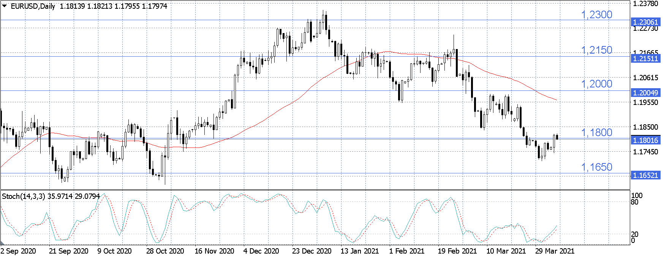This screenshot has width=664, height=257.
Task: Click the 28 Oct 2020 date label
Action: (x=165, y=251)
